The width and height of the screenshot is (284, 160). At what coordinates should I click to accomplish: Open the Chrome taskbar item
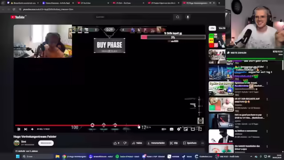click(x=74, y=156)
